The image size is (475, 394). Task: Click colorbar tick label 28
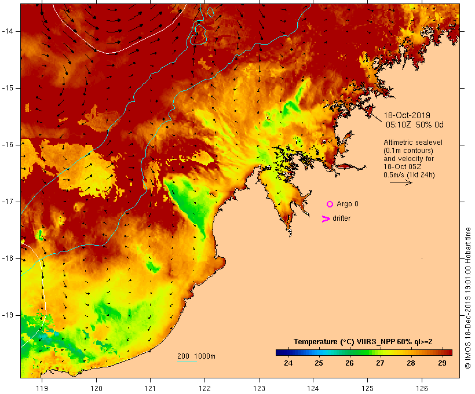click(x=411, y=363)
